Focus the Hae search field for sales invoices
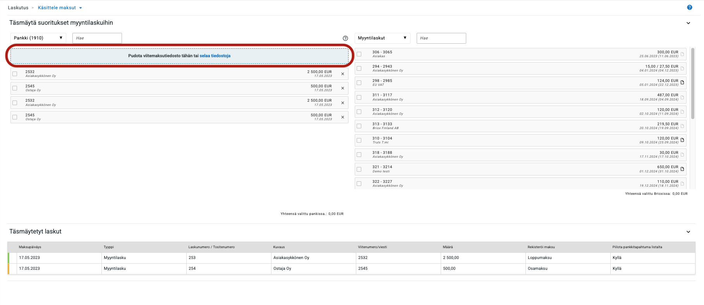704x305 pixels. (441, 38)
